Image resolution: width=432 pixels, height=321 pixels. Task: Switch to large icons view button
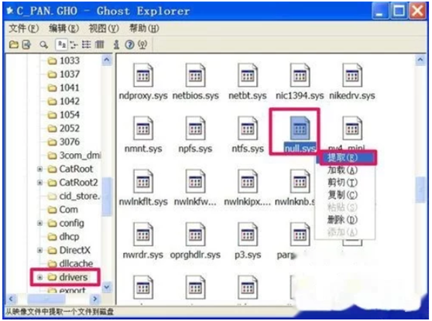pos(61,45)
